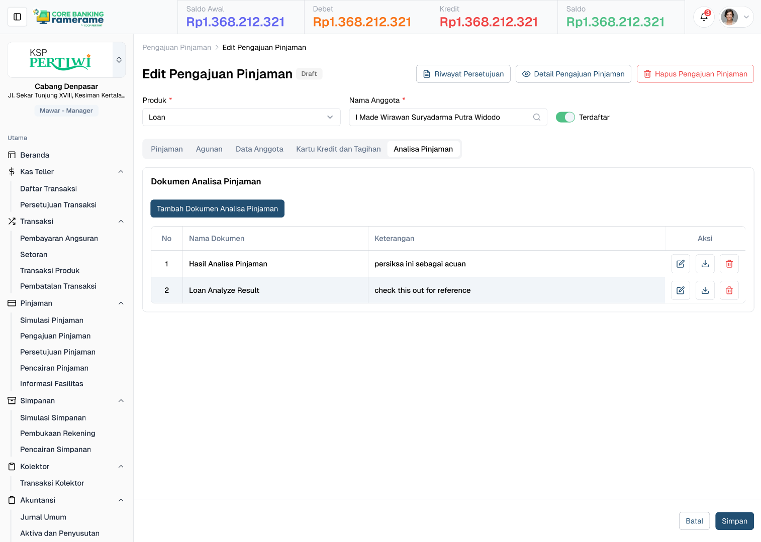Viewport: 761px width, 542px height.
Task: Delete the Hasil Analisa Pinjaman document
Action: 729,264
